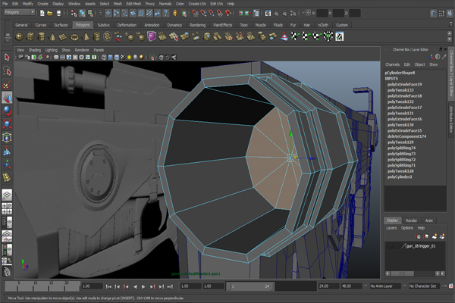455x303 pixels.
Task: Open the No Anim Layer dropdown
Action: tap(385, 286)
